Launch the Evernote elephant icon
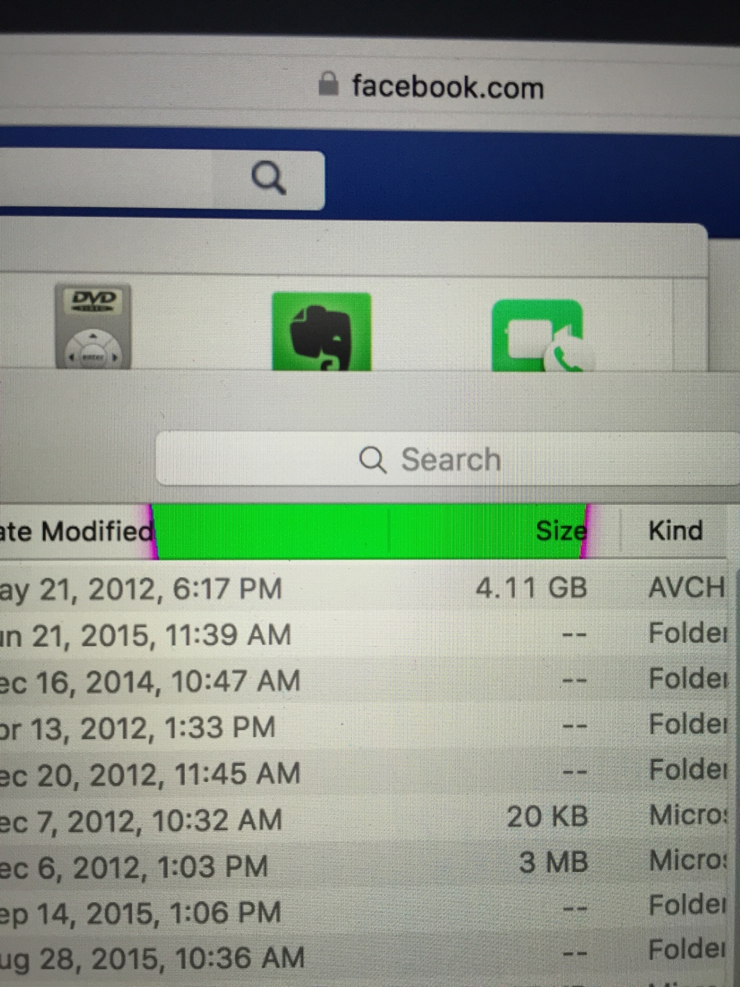Viewport: 740px width, 987px height. click(x=321, y=332)
